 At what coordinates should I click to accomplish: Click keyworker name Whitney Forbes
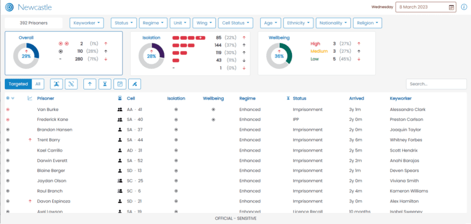pos(406,140)
